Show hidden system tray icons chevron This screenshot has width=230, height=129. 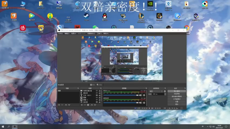click(x=208, y=126)
